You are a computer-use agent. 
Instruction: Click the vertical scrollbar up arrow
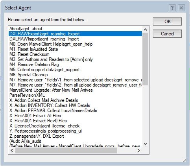point(145,30)
